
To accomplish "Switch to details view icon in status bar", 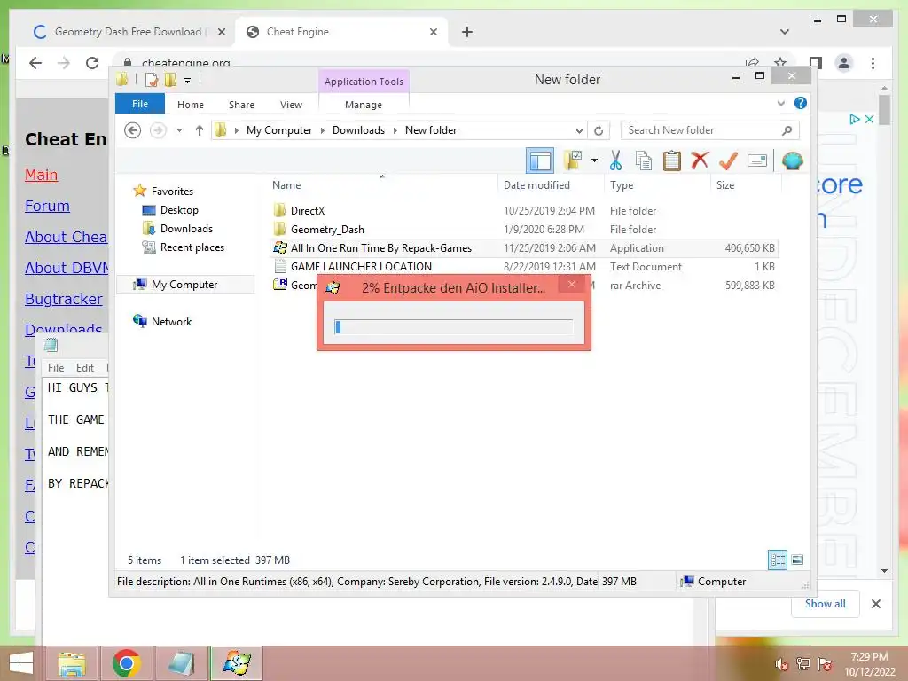I will pos(777,560).
